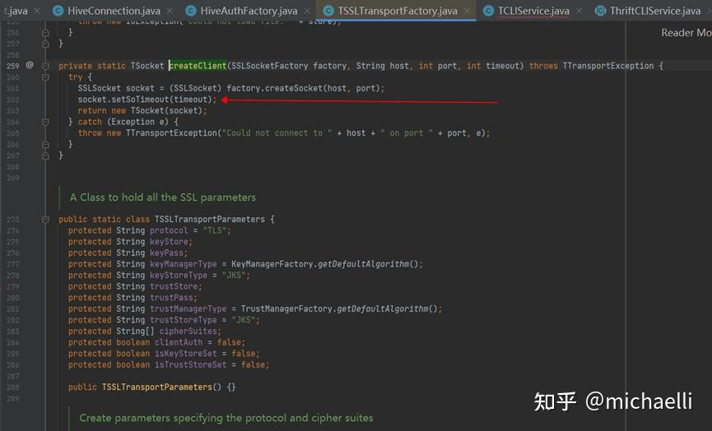Viewport: 712px width, 431px height.
Task: Fold the try block at line 260
Action: coord(46,76)
